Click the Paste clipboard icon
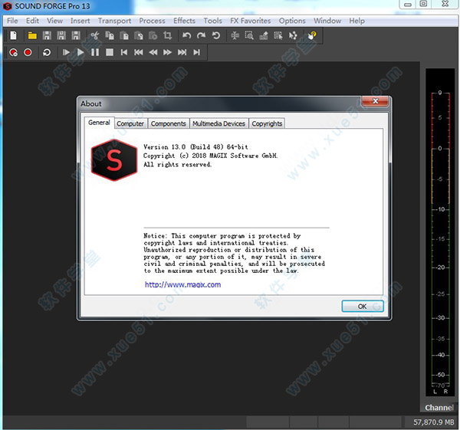460x430 pixels. coord(124,36)
